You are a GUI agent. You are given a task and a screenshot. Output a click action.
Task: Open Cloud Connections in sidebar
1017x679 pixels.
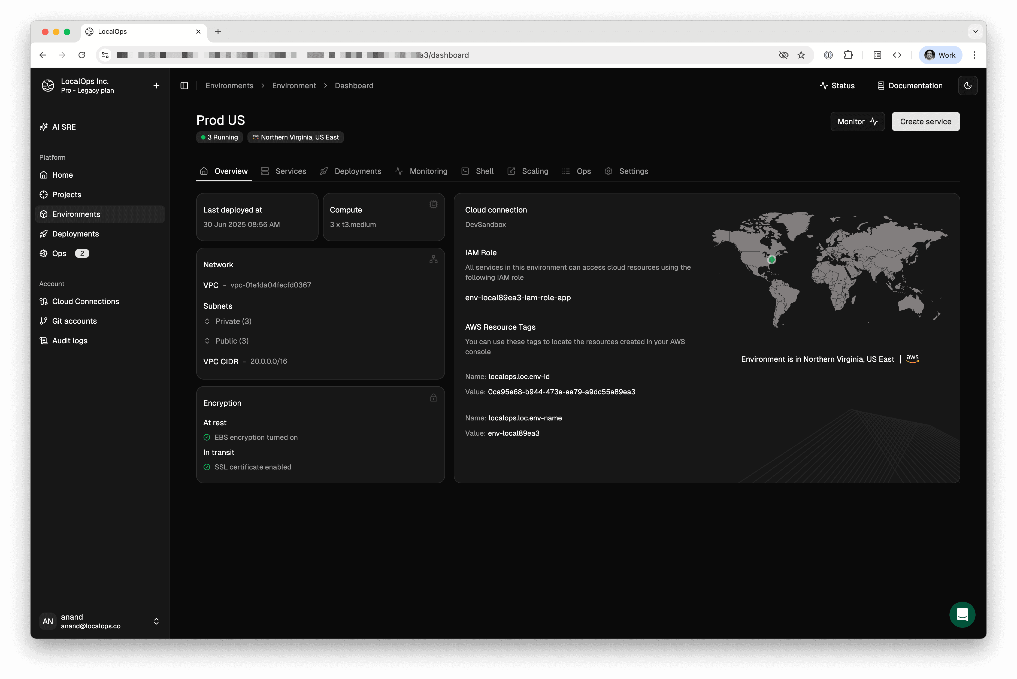coord(85,301)
